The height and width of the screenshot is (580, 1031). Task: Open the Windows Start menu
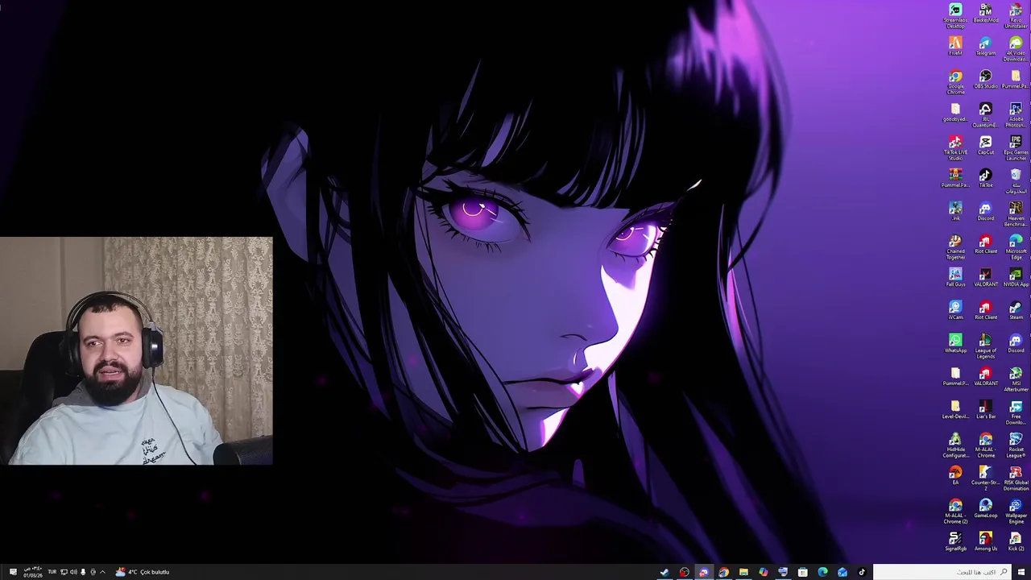click(1021, 572)
